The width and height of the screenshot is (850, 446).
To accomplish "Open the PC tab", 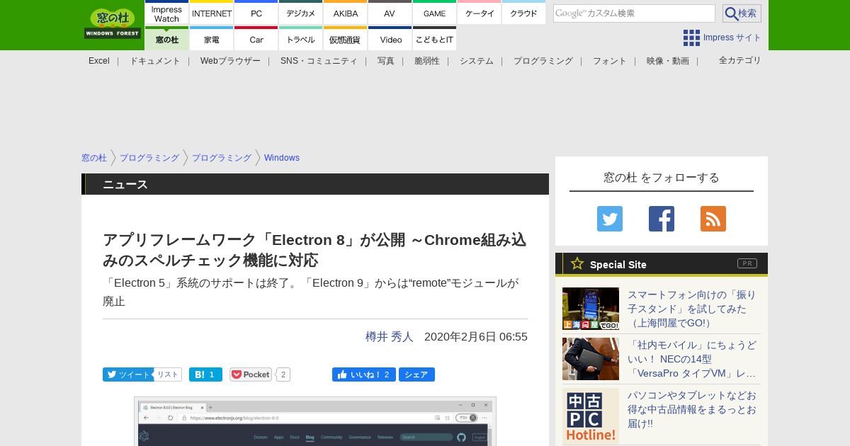I will click(256, 13).
